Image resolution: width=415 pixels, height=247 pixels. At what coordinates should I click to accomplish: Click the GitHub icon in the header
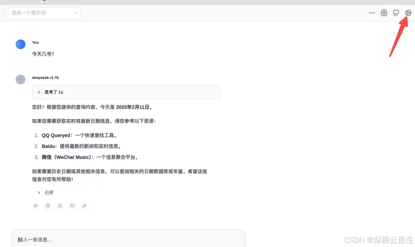396,13
